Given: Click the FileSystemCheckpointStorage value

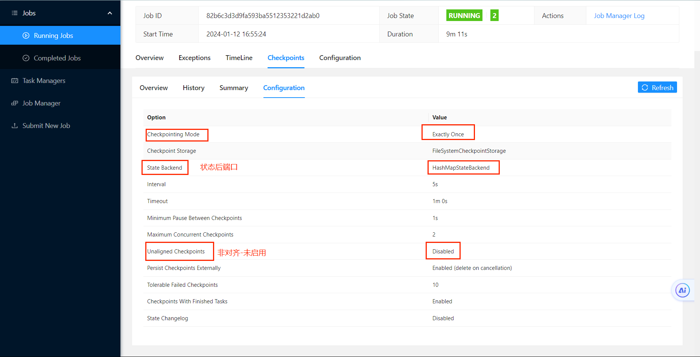Looking at the screenshot, I should coord(469,151).
